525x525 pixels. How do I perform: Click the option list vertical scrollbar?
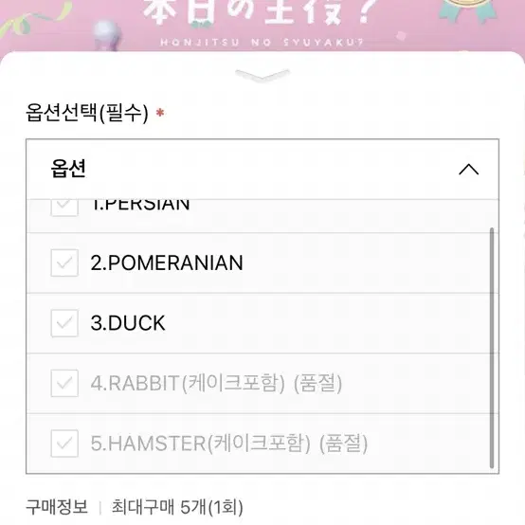coord(492,348)
